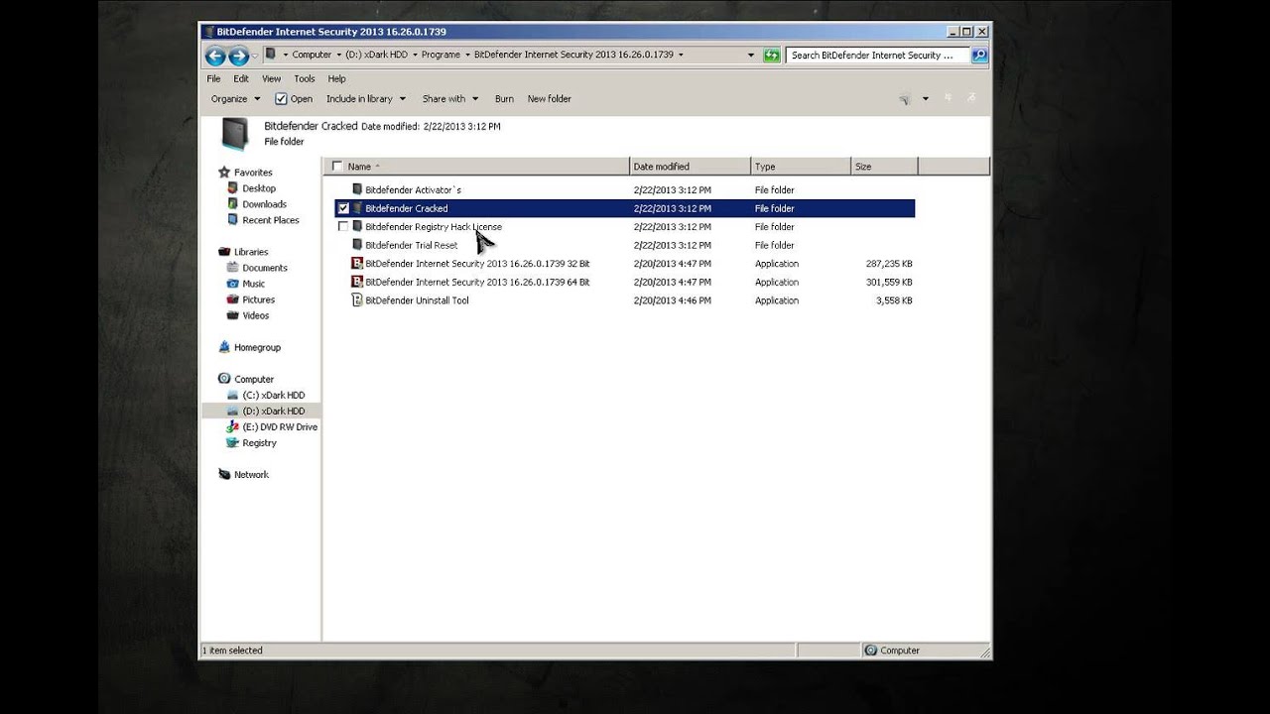
Task: Click the Homegroup icon in sidebar
Action: (224, 347)
